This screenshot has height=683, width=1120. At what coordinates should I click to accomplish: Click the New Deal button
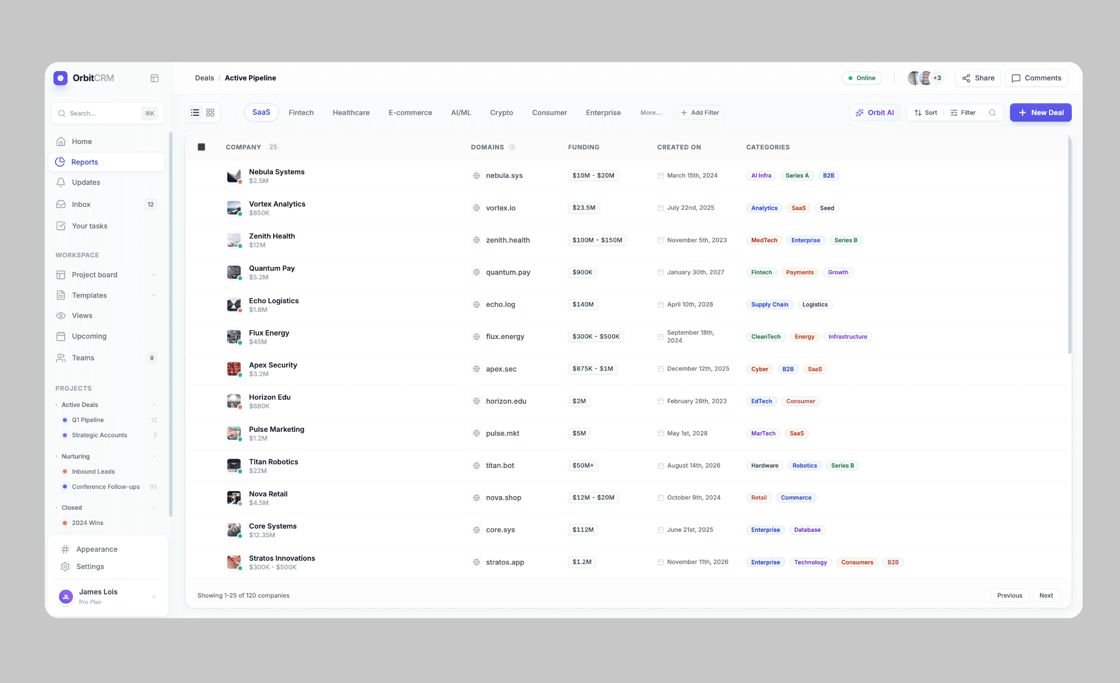[1040, 113]
